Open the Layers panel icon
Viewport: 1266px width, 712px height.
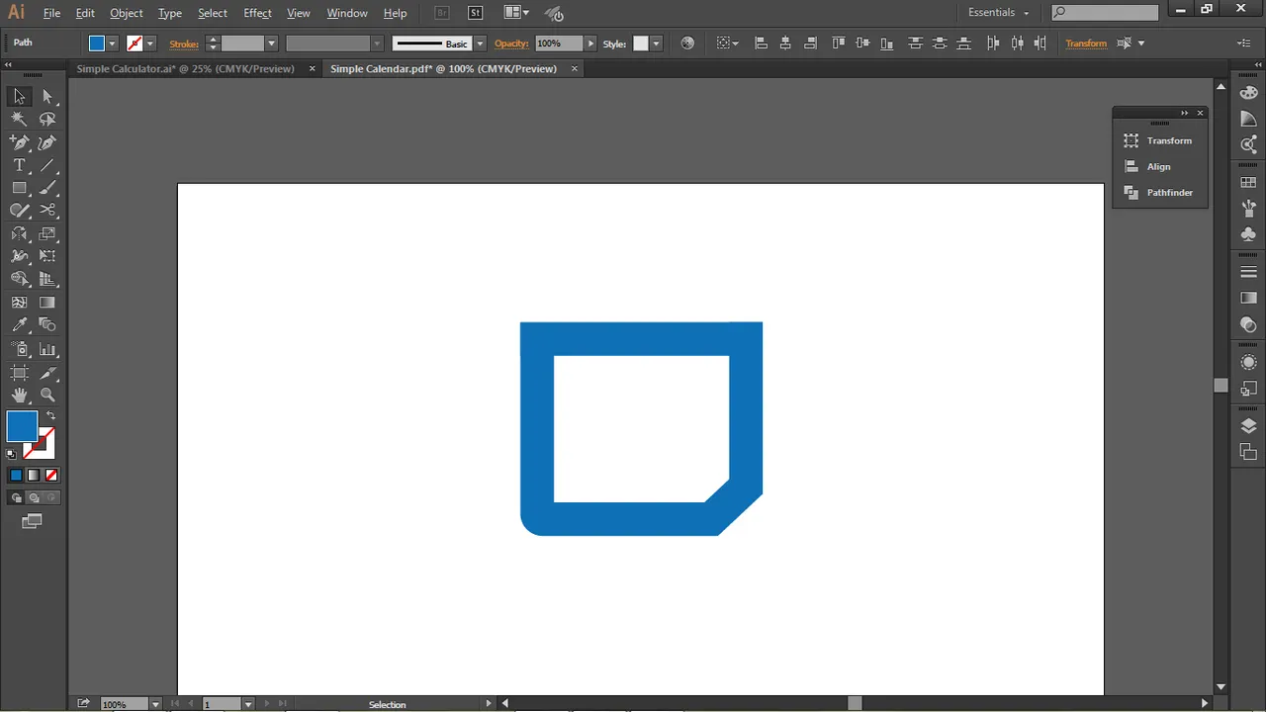(x=1248, y=426)
